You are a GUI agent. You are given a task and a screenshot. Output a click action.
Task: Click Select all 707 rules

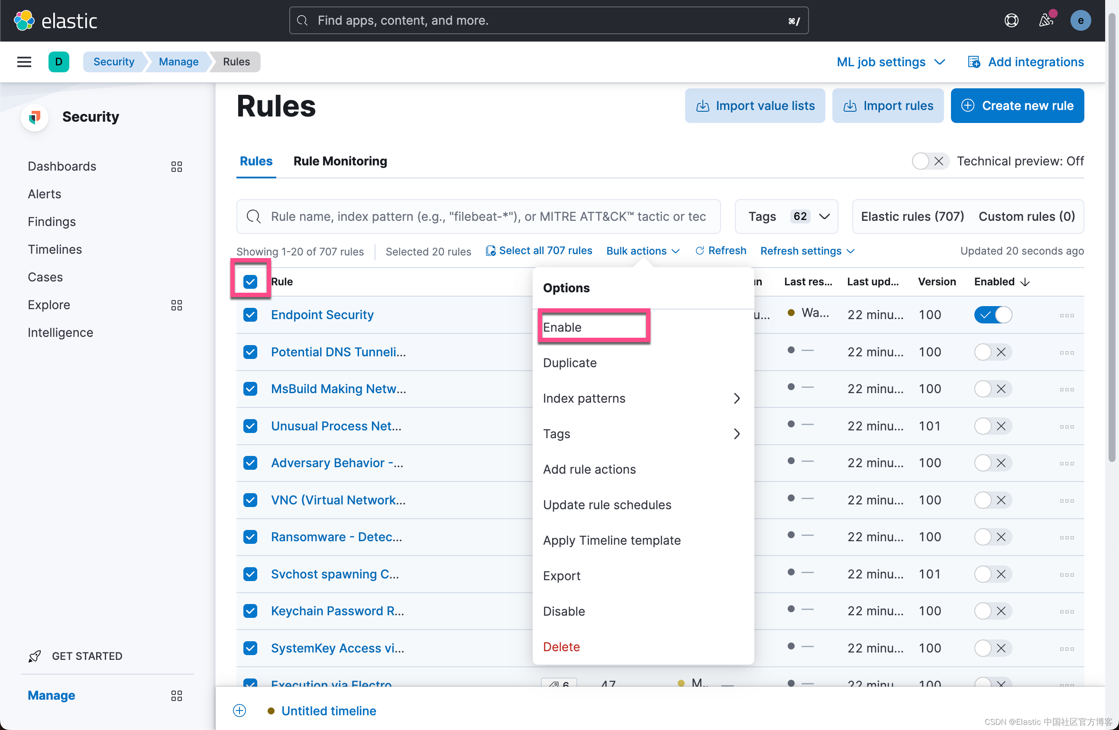coord(538,251)
